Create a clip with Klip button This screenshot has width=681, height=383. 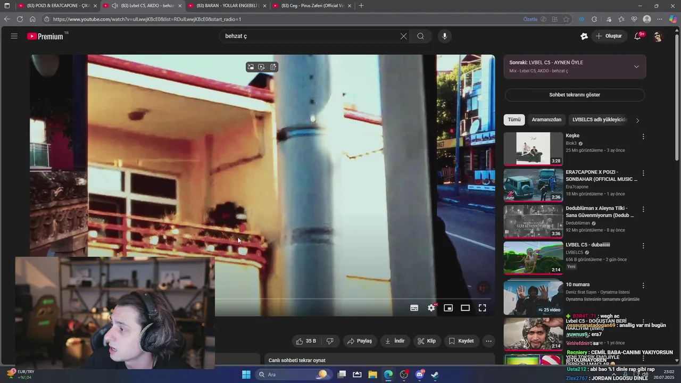[x=427, y=341]
